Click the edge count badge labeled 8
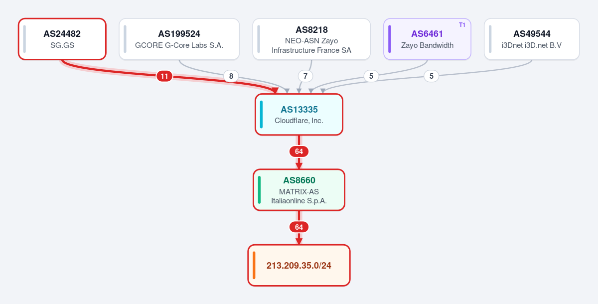598x304 pixels. point(231,76)
